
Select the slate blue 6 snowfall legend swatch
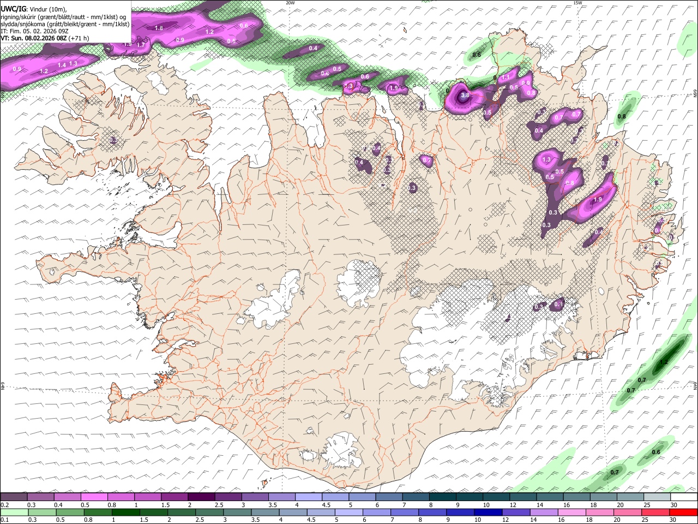tap(389, 497)
